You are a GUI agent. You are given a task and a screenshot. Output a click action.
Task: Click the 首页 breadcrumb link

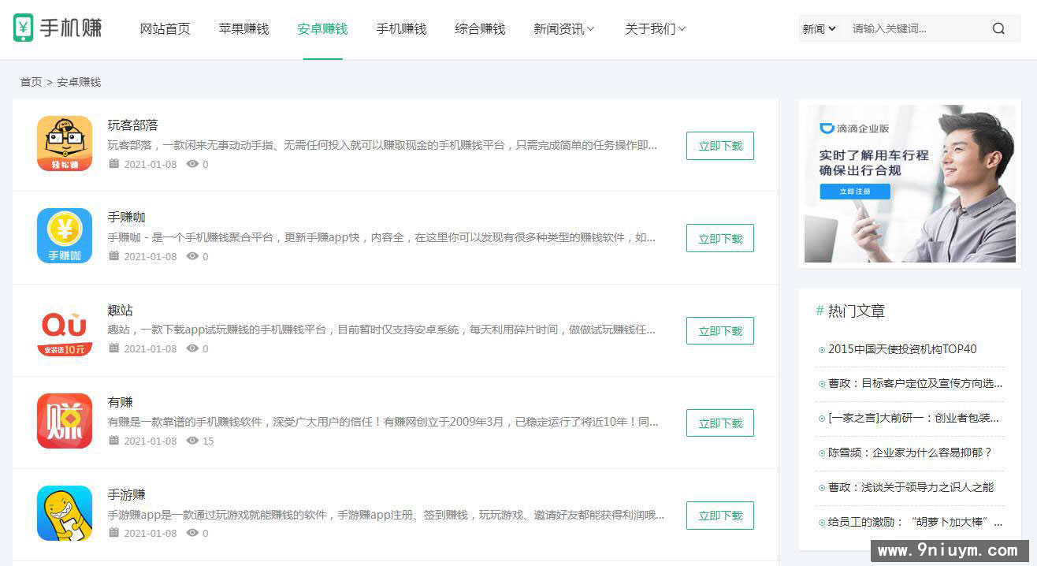click(x=30, y=82)
